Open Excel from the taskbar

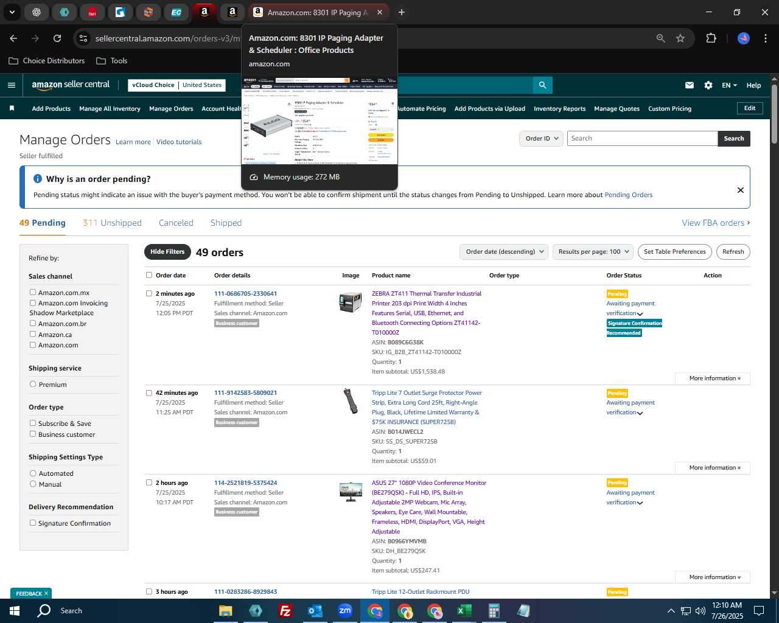tap(464, 611)
